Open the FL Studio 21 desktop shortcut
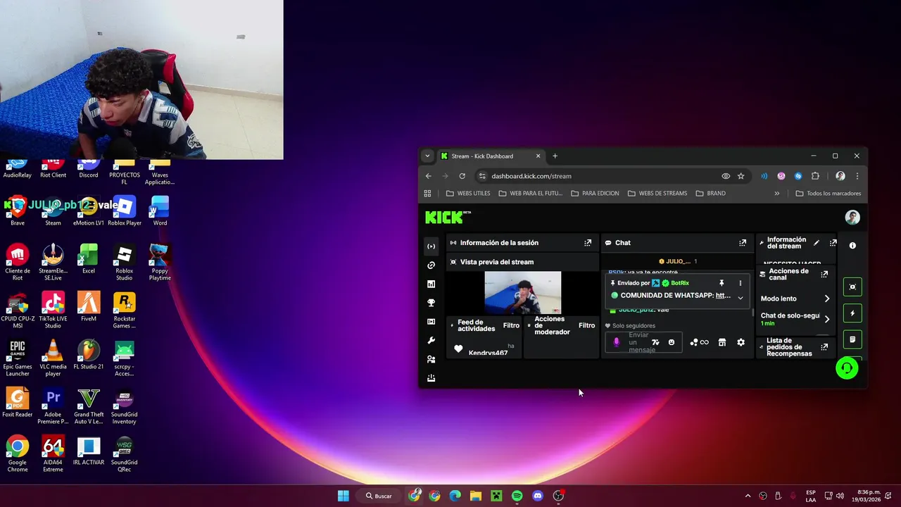Viewport: 901px width, 507px height. tap(89, 357)
